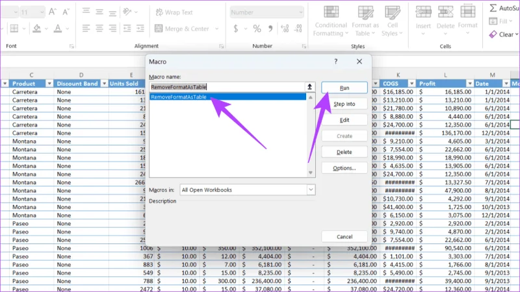The width and height of the screenshot is (520, 292).
Task: Apply Percent Style icon
Action: coord(257,29)
